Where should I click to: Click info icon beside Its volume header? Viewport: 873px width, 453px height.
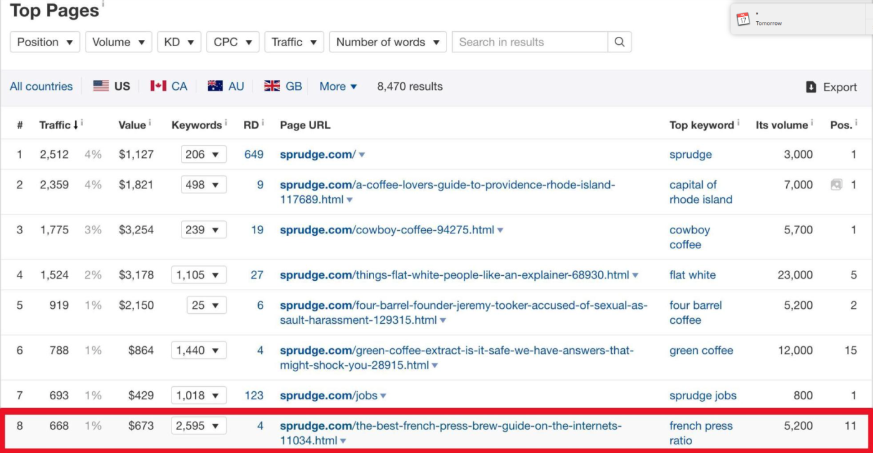813,123
